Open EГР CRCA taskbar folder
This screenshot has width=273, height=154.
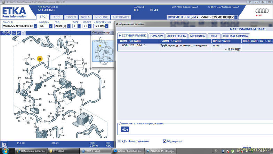coord(63,151)
